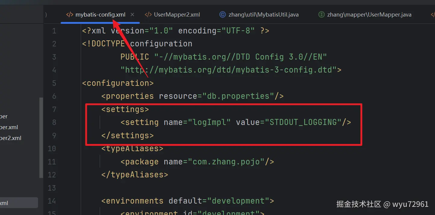435x215 pixels.
Task: Select the zhang\mapper\UserMapper.java tab
Action: coord(369,15)
